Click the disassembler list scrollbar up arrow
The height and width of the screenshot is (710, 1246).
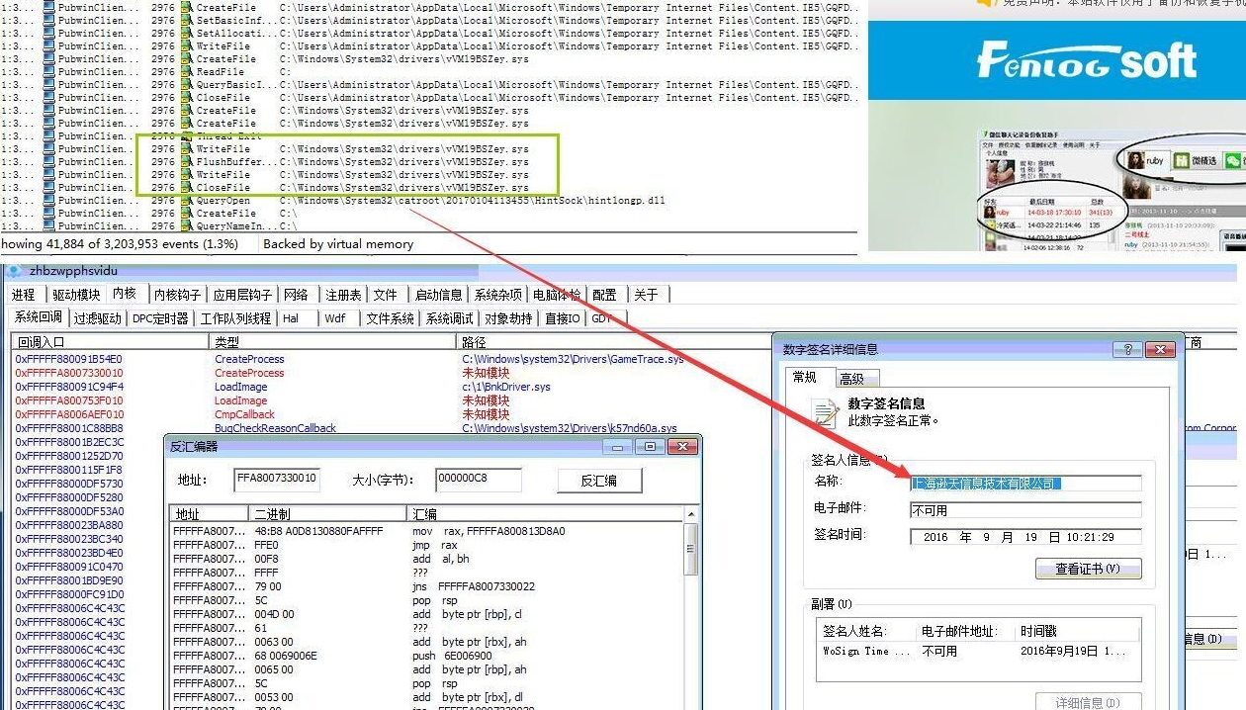[690, 515]
